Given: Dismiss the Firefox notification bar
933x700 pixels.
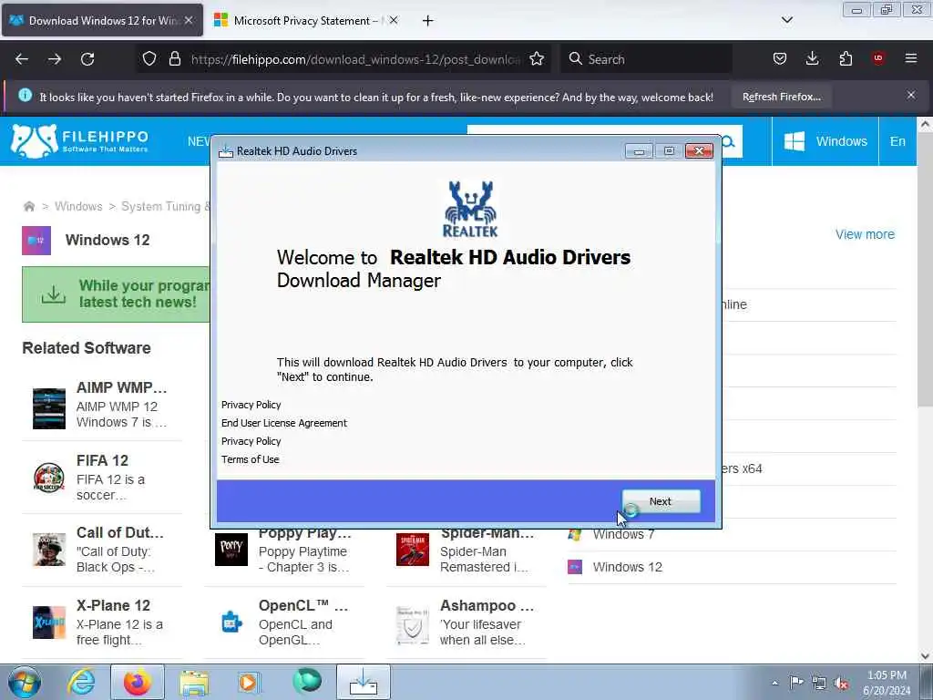Looking at the screenshot, I should click(911, 95).
